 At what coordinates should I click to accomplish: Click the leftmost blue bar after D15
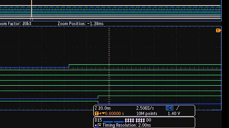click(108, 122)
